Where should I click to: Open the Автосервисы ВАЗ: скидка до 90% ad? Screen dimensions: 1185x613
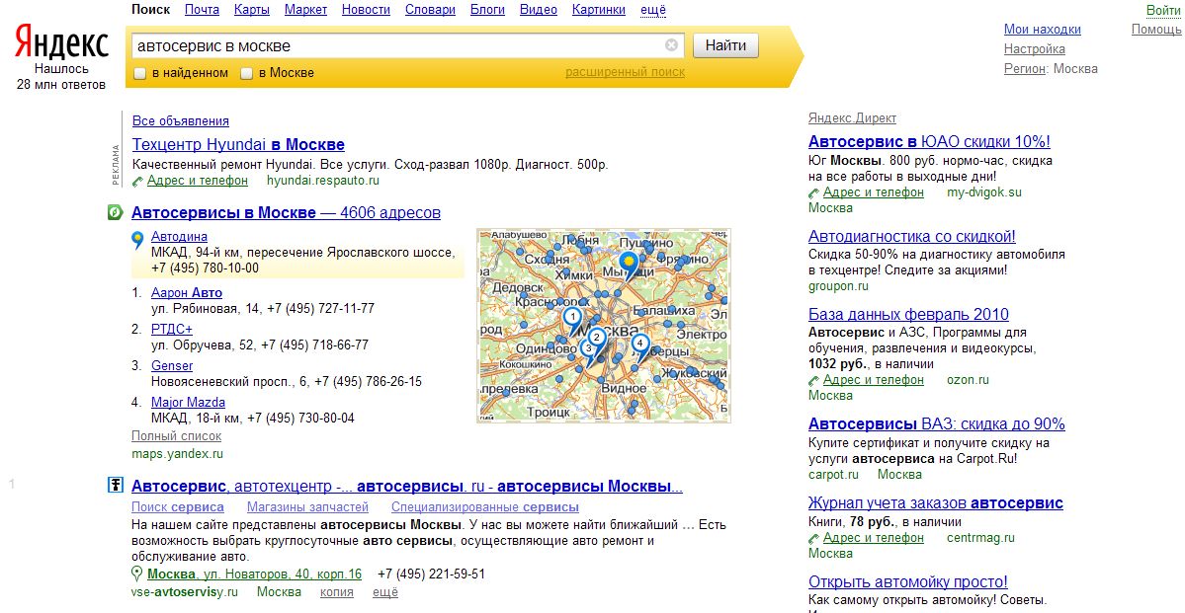point(936,423)
